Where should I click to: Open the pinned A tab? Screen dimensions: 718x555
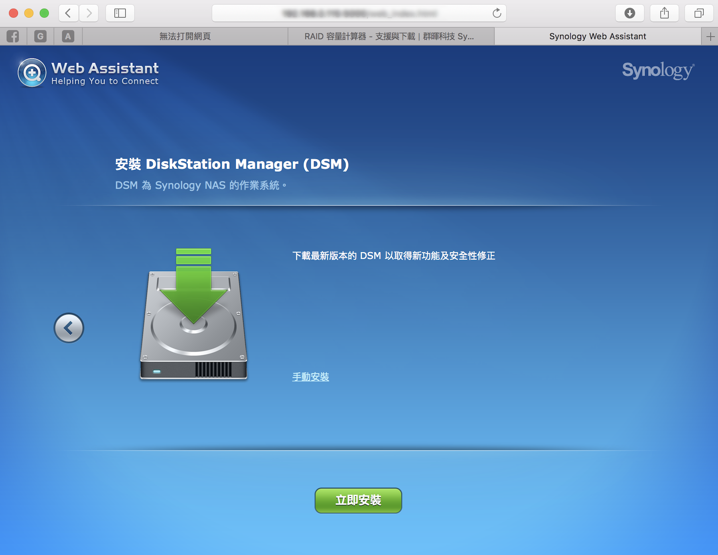click(x=68, y=36)
